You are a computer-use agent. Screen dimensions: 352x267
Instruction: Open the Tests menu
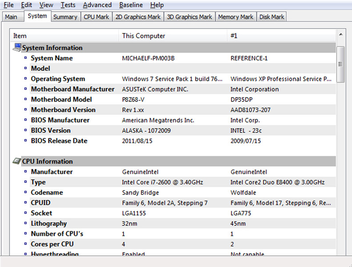(68, 5)
